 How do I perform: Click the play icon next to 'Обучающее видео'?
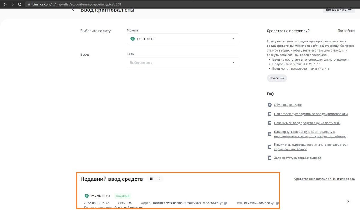coord(269,105)
